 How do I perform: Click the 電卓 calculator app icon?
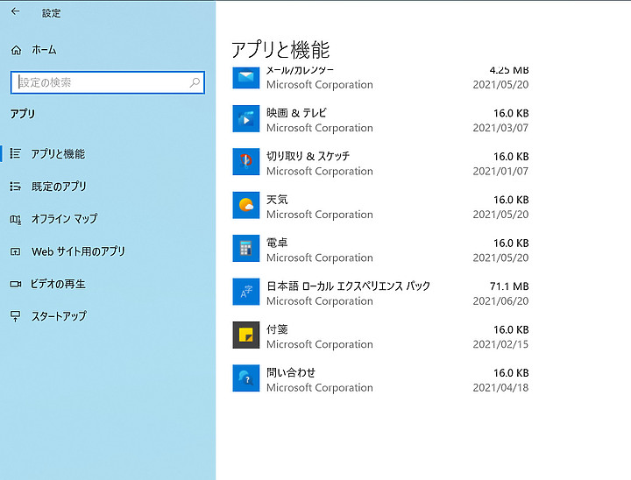coord(246,248)
